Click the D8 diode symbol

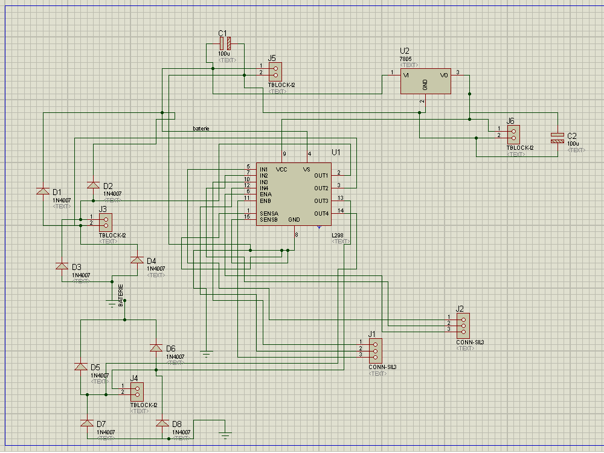162,423
